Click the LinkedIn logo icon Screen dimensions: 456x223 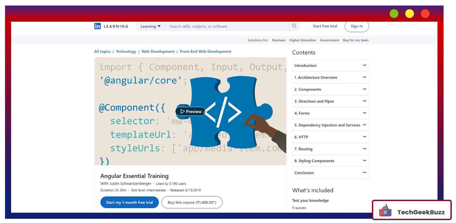point(98,26)
